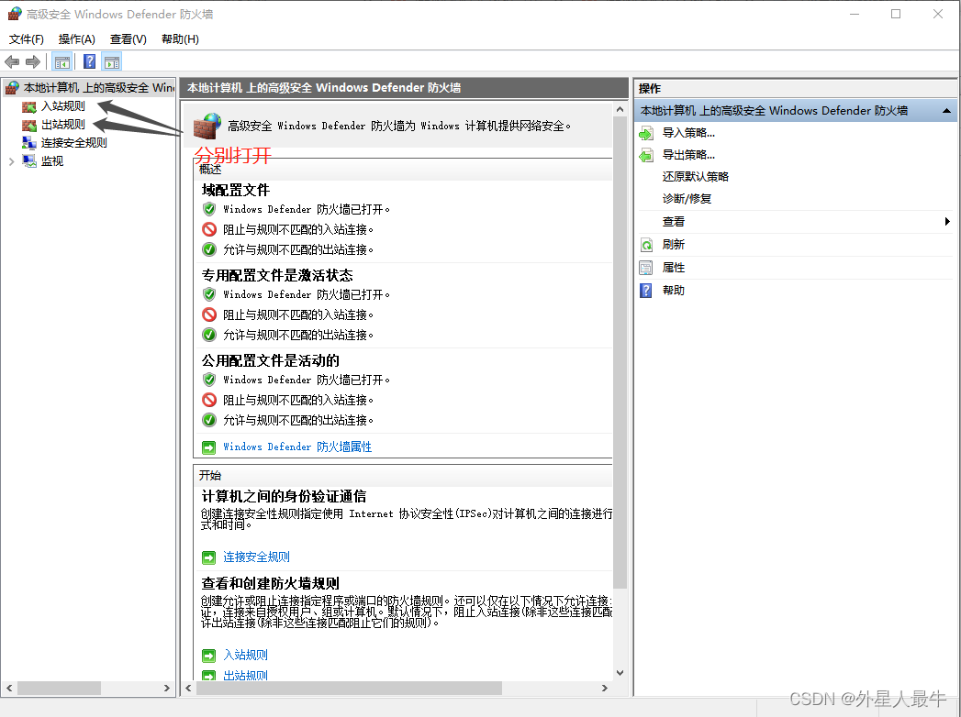Viewport: 961px width, 717px height.
Task: Open the Windows Defender 防火墙属性 link
Action: click(297, 447)
